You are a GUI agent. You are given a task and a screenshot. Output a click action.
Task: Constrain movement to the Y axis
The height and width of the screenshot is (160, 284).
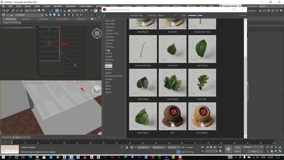tap(69, 15)
